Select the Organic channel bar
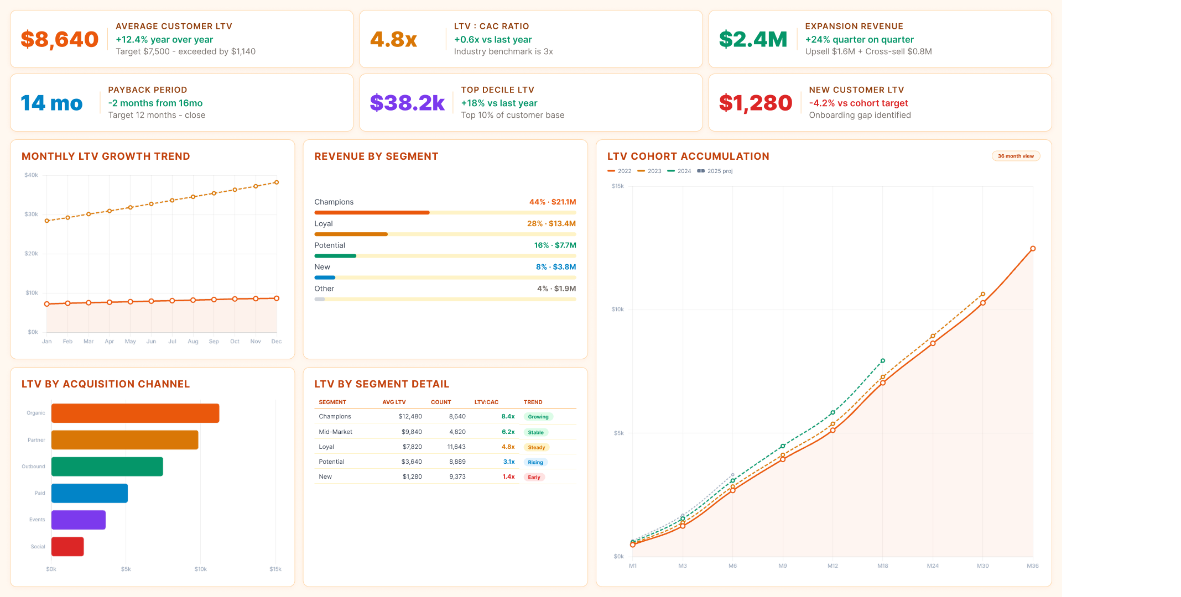1181x597 pixels. [x=136, y=413]
